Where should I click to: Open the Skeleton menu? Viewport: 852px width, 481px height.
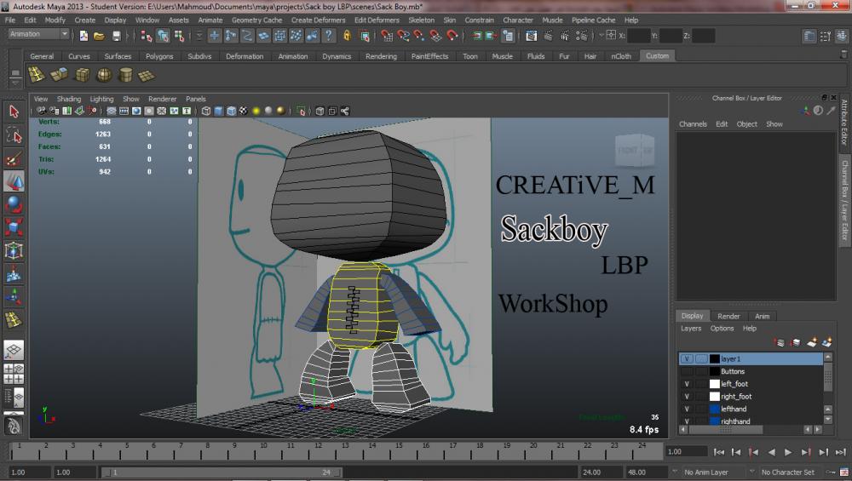421,20
